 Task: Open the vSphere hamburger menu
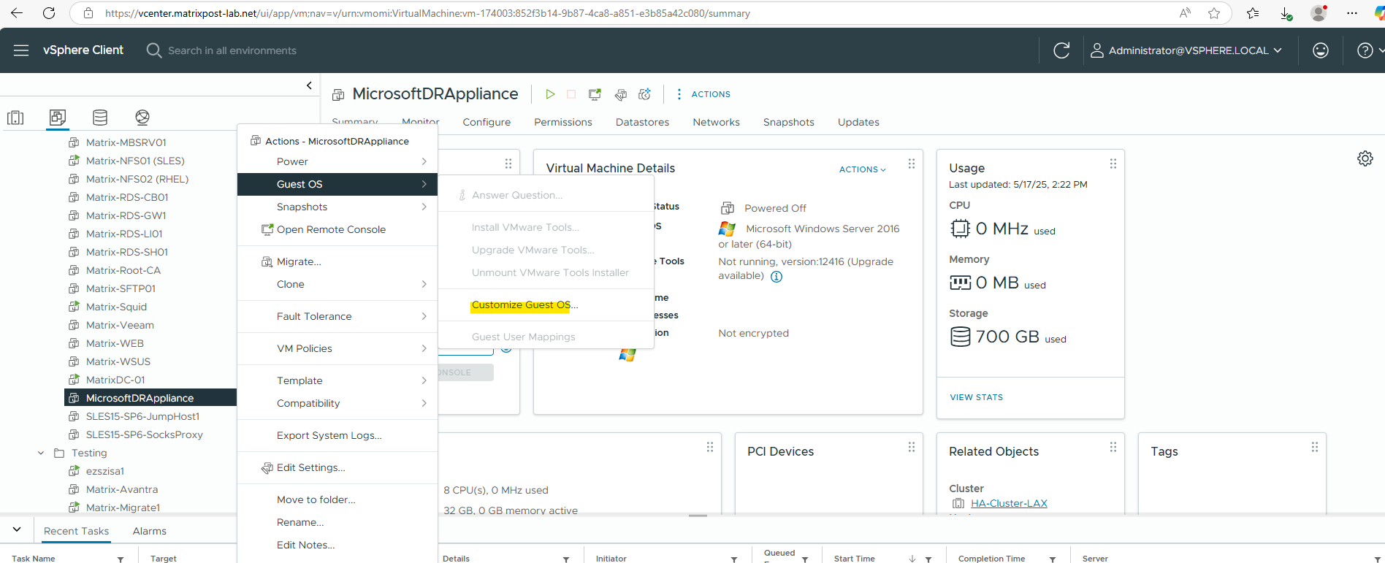tap(21, 50)
